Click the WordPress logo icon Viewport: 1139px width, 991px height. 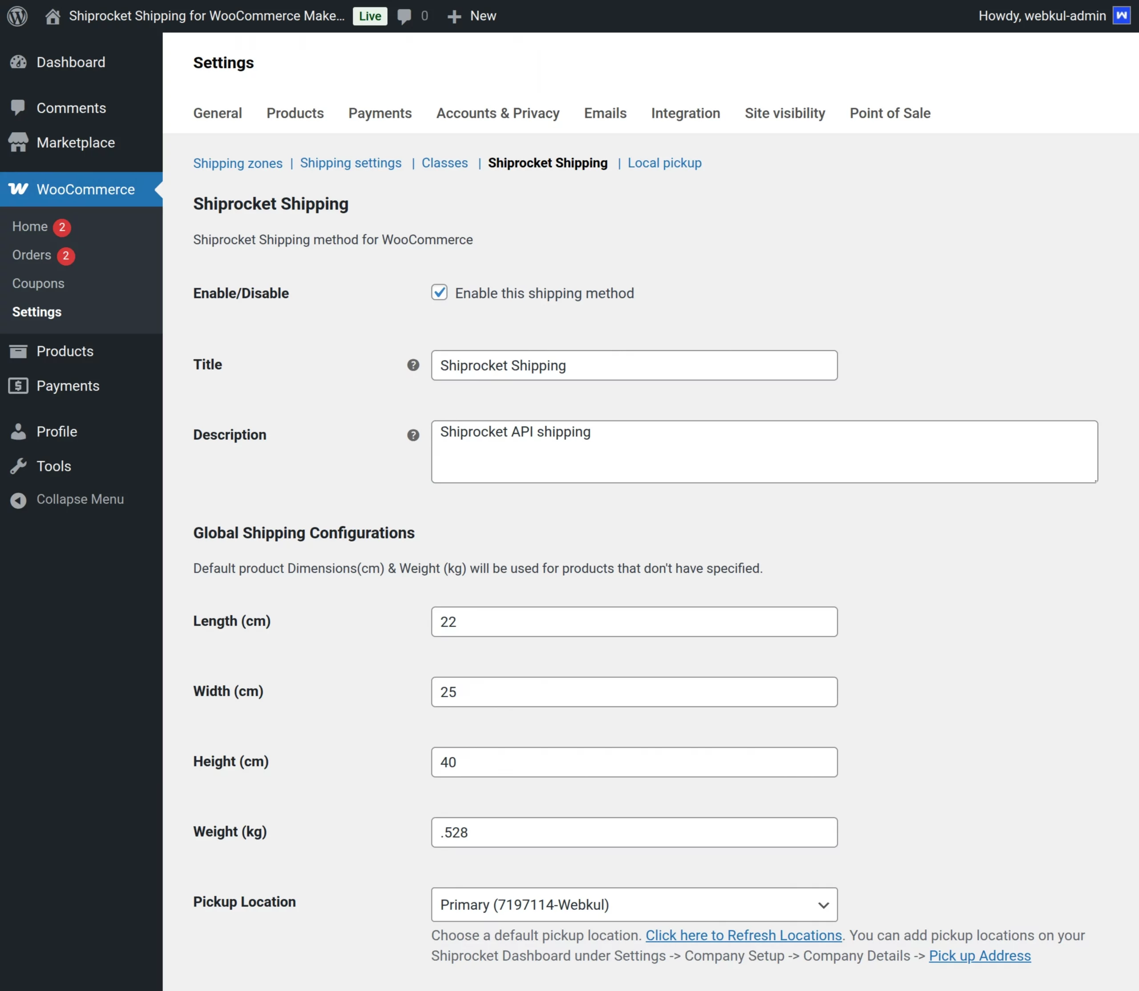coord(17,16)
